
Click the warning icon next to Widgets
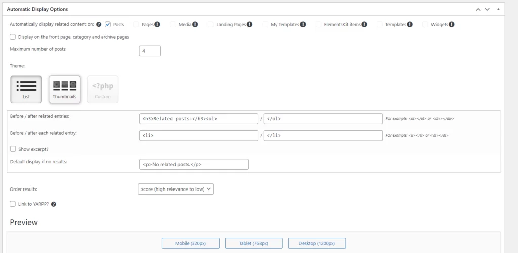(x=451, y=24)
